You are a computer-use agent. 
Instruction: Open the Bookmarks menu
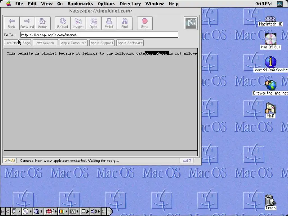(80, 4)
